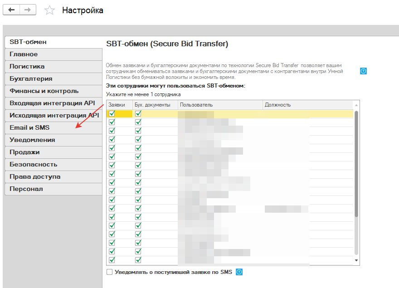The height and width of the screenshot is (288, 399).
Task: Click scrollbar down arrow of employee table
Action: click(x=356, y=260)
